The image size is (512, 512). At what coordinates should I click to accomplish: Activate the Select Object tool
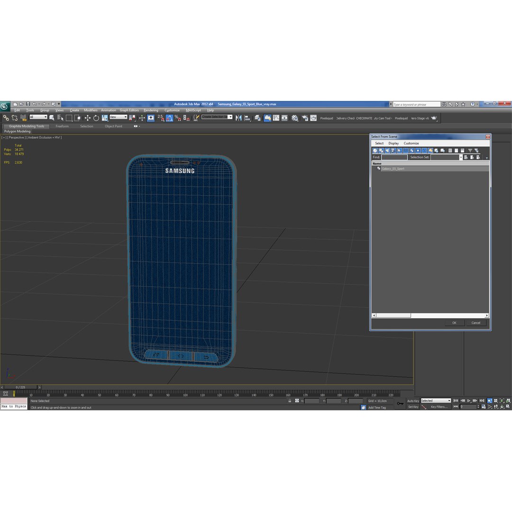coord(52,118)
